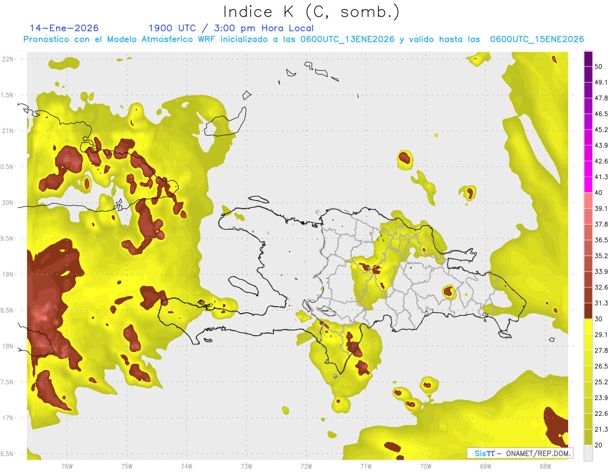Click the longitude label "73W"
This screenshot has height=473, width=612.
pyautogui.click(x=246, y=466)
